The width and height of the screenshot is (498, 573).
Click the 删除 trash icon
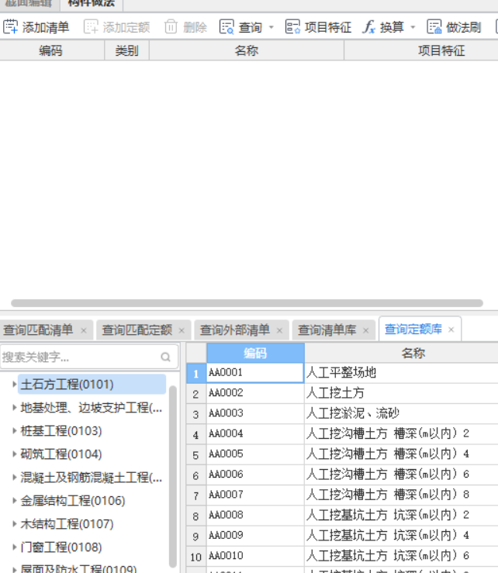171,27
